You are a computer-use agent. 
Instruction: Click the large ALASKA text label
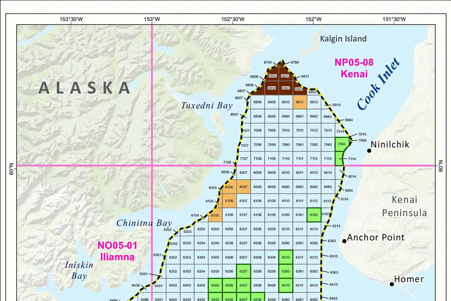coord(84,87)
